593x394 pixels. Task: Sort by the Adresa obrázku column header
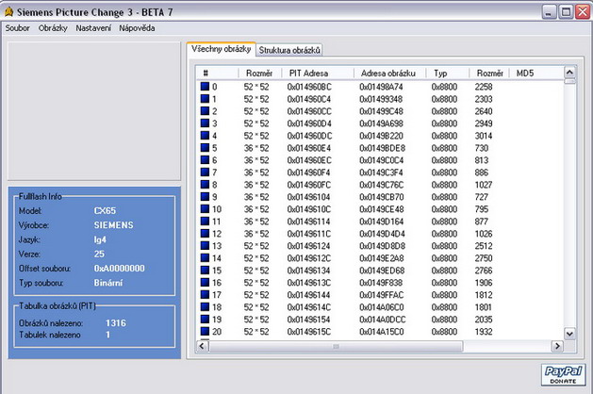[390, 73]
